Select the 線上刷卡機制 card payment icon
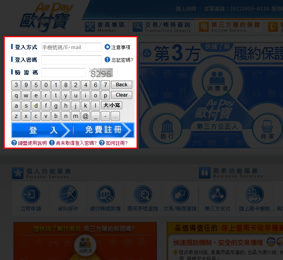 (x=254, y=195)
